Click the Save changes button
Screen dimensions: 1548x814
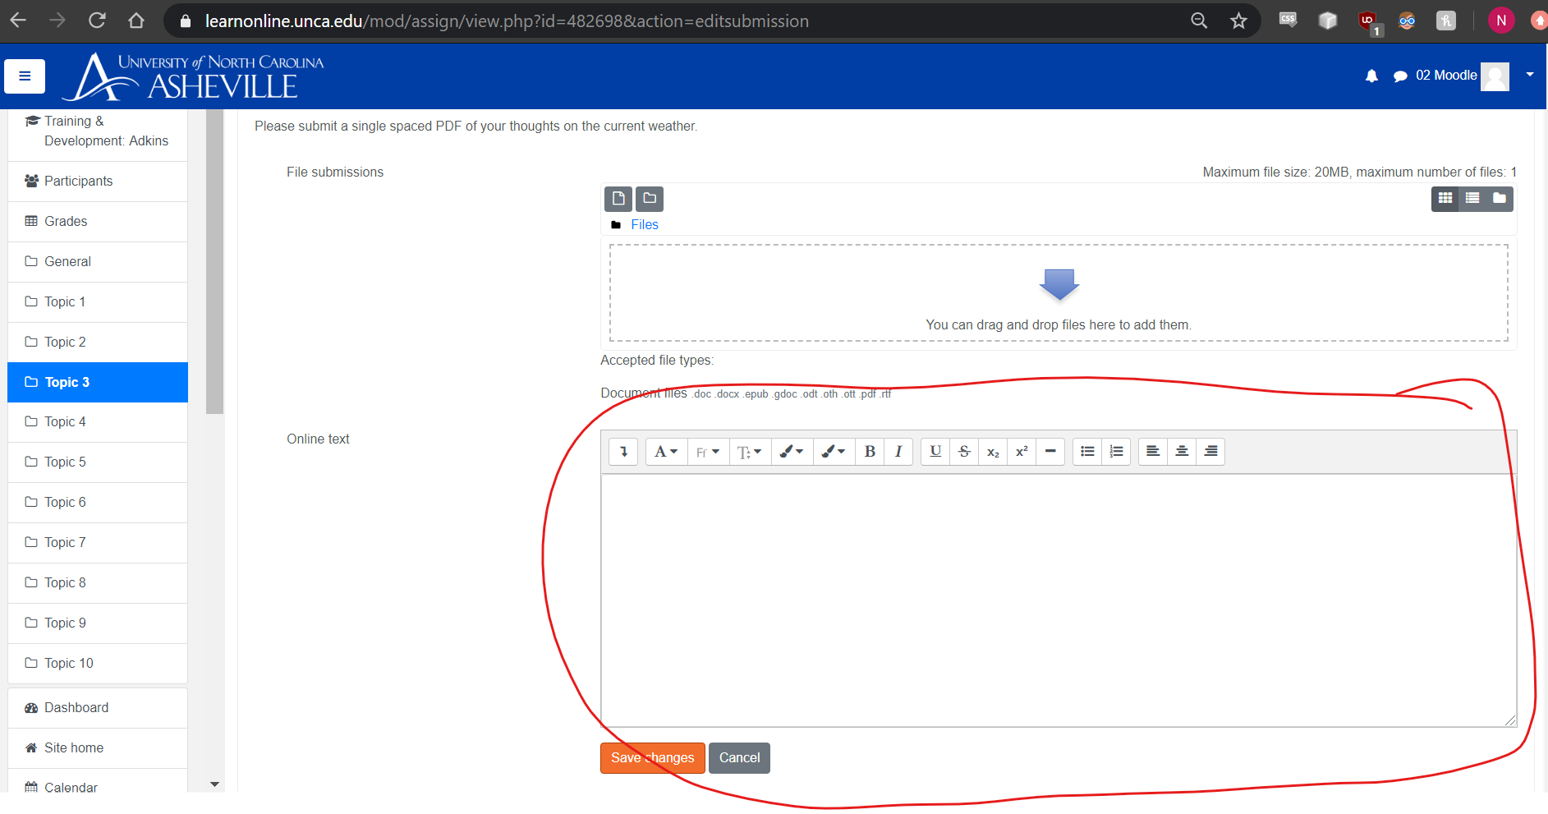652,757
